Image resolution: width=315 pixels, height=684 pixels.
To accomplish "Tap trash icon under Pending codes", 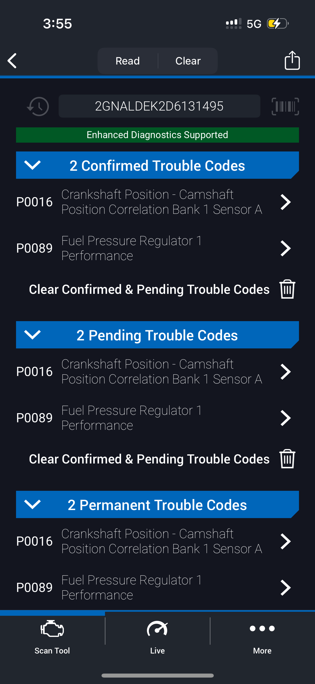I will [x=287, y=459].
